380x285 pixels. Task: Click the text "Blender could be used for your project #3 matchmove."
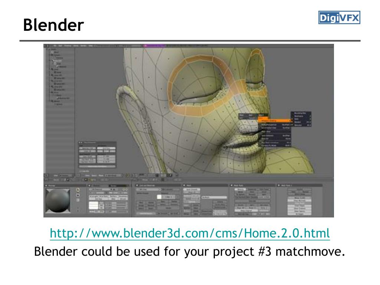tap(190, 252)
